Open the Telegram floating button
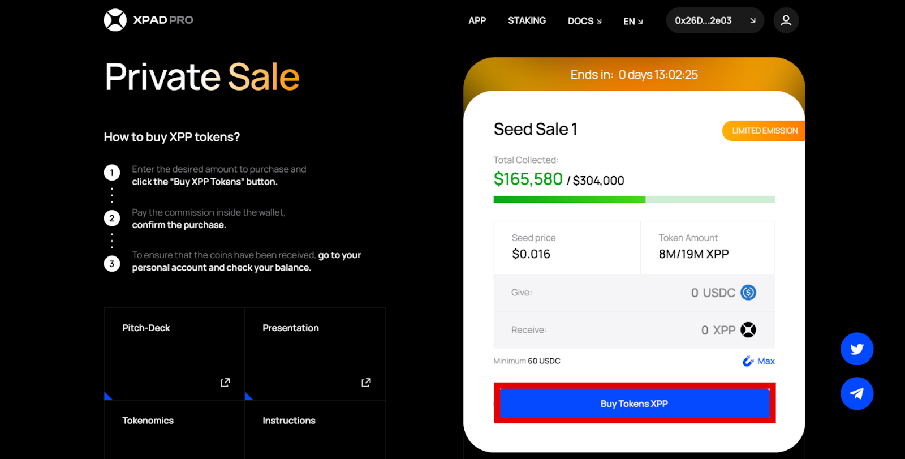Image resolution: width=905 pixels, height=459 pixels. 857,393
